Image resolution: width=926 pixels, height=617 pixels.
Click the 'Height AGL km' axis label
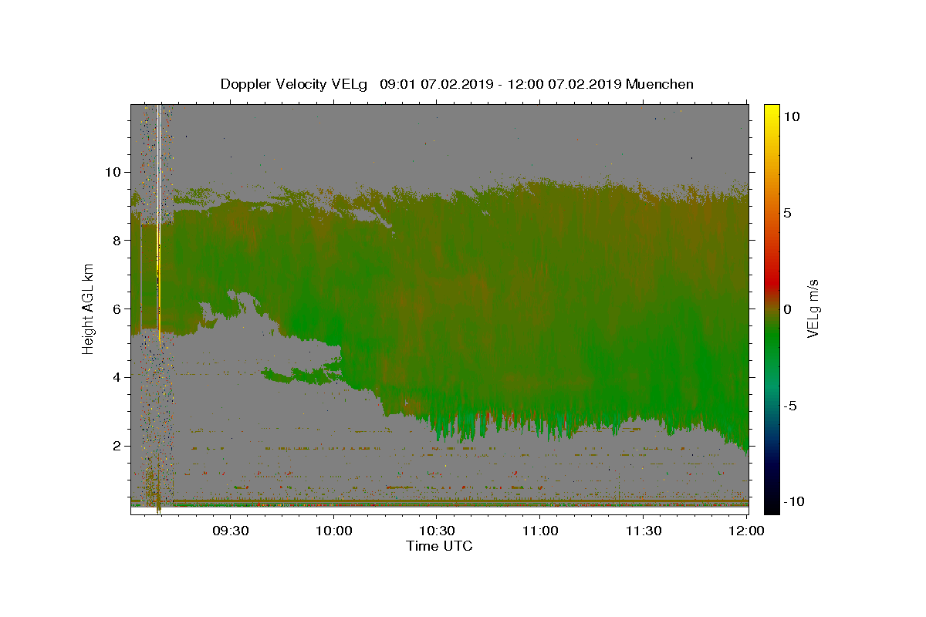click(x=88, y=308)
